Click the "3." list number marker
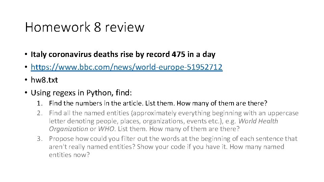324x182 pixels. [x=40, y=139]
